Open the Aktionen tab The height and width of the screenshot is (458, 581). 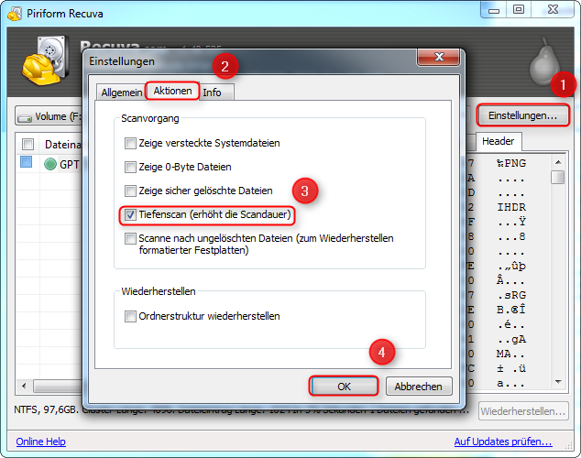pyautogui.click(x=172, y=91)
